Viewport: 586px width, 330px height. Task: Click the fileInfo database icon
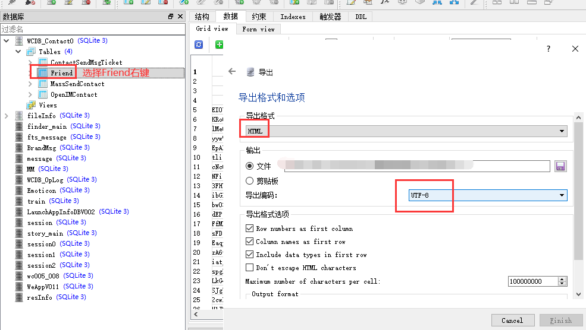point(20,116)
